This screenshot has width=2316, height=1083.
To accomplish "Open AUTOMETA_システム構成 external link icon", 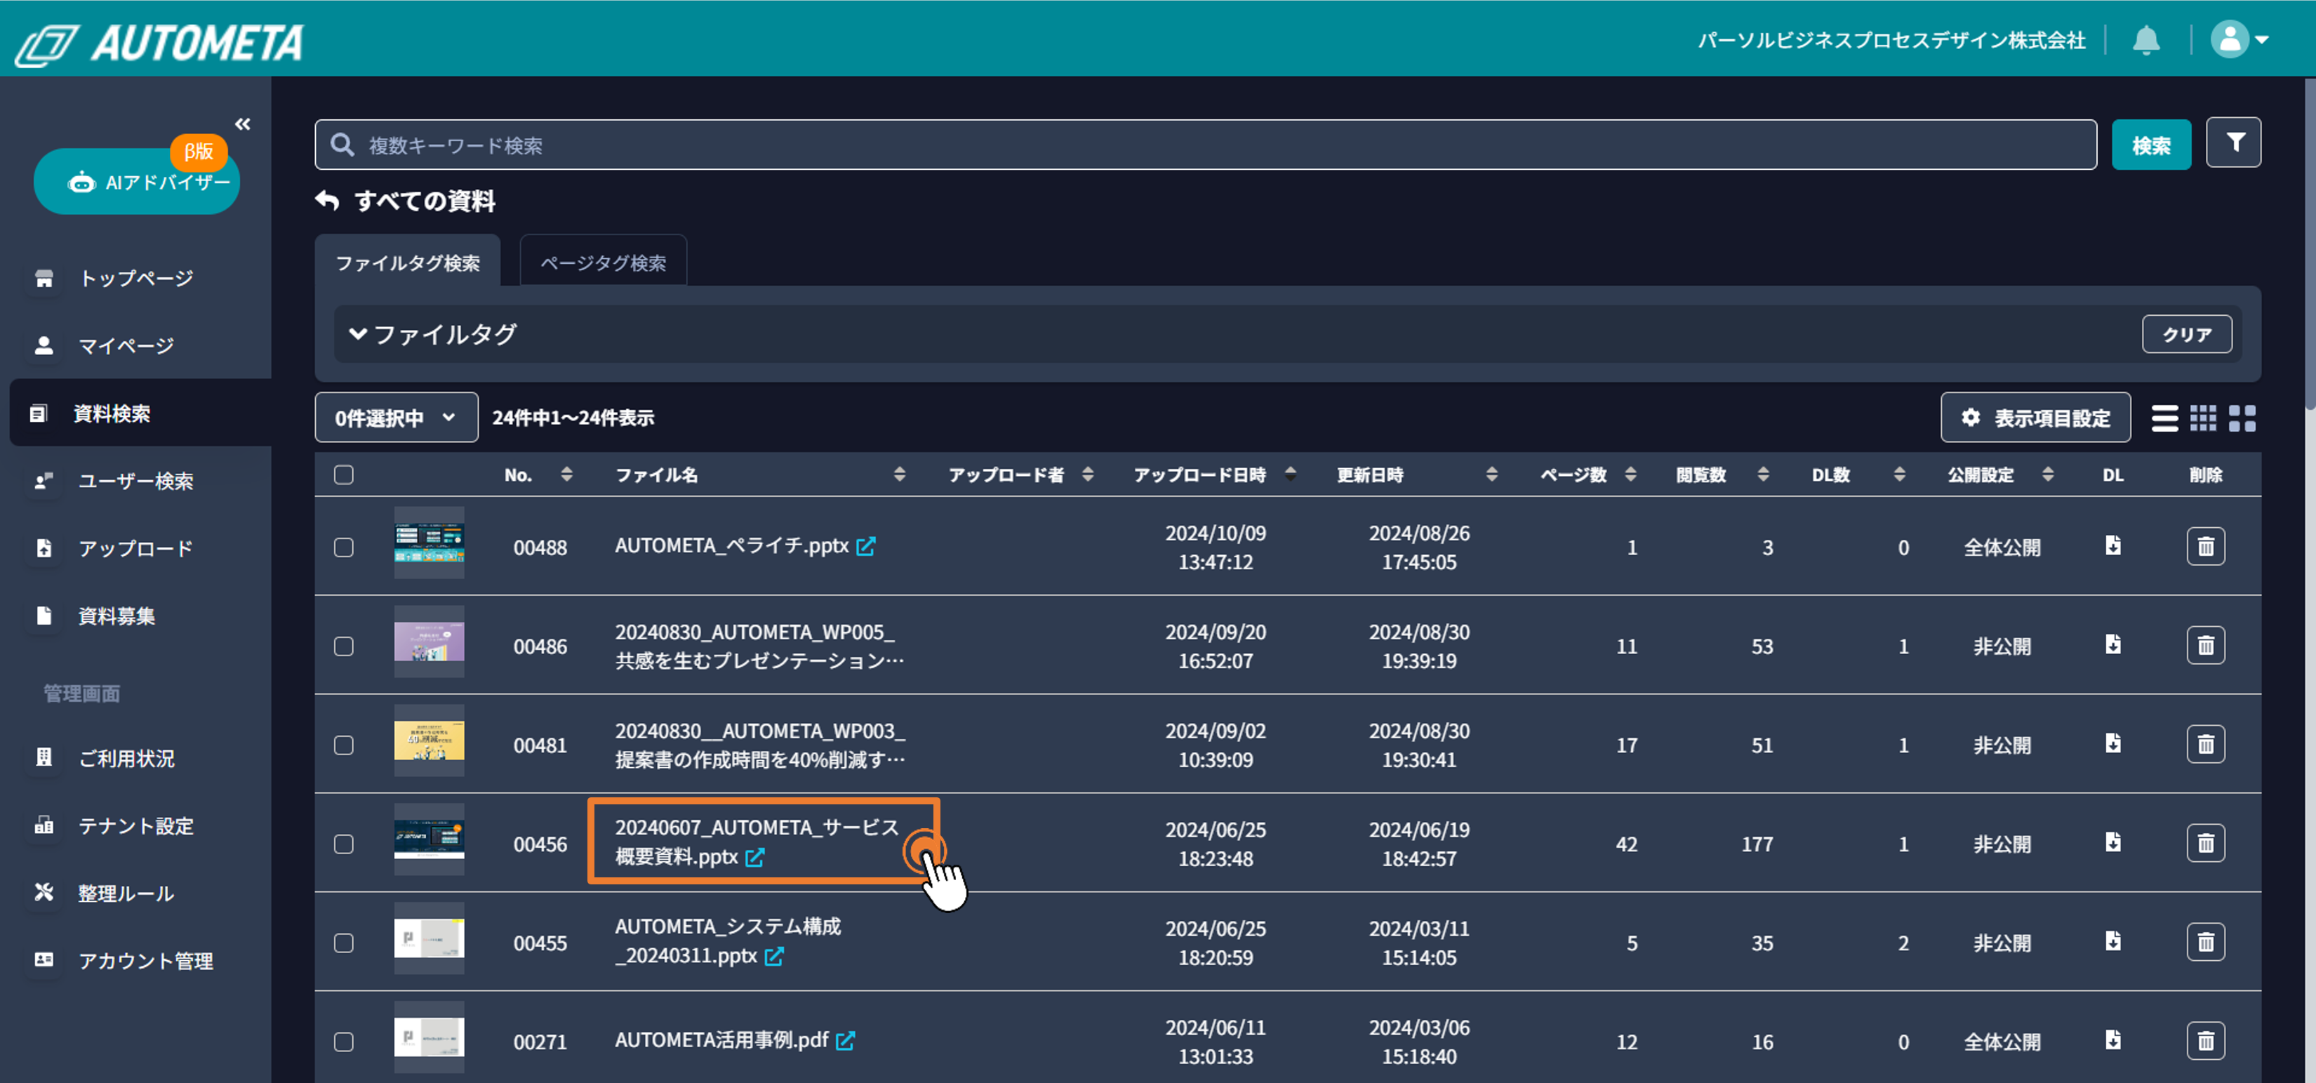I will (774, 957).
